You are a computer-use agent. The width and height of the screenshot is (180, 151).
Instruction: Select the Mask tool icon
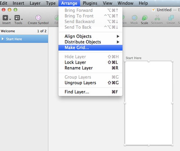pyautogui.click(x=134, y=18)
